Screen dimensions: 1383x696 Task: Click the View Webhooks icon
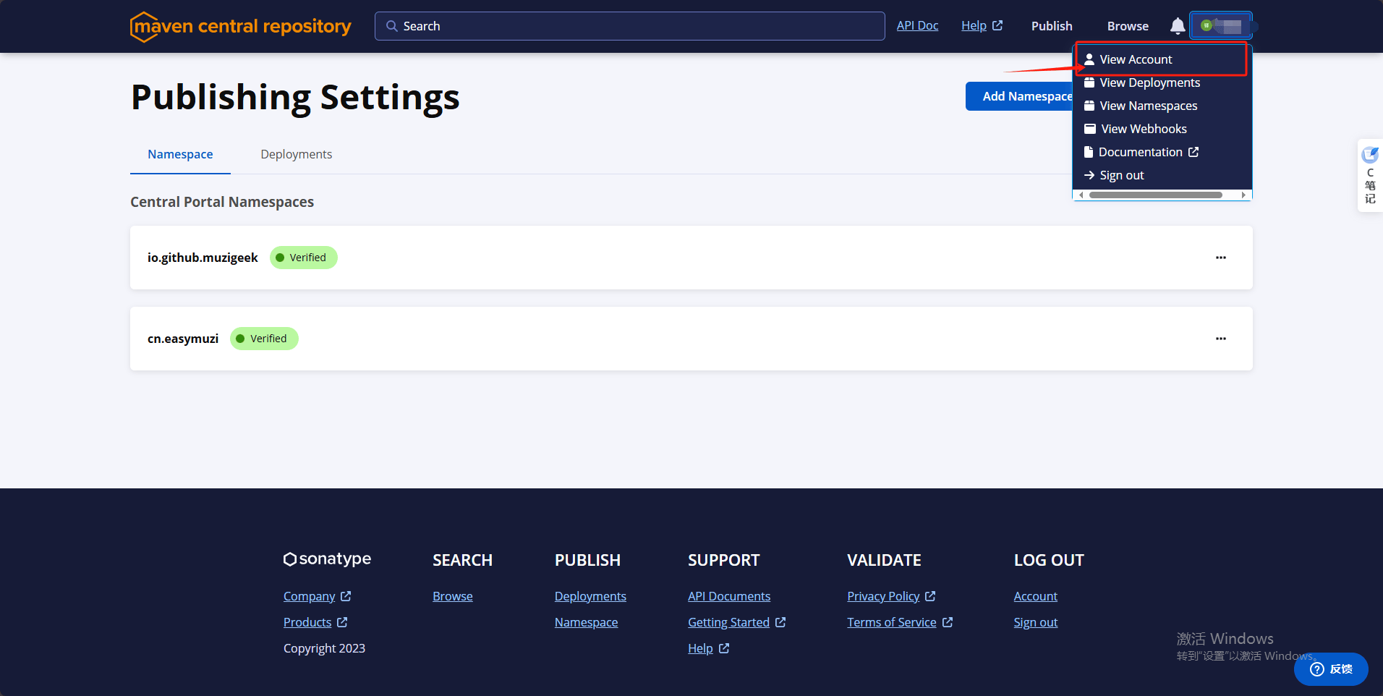tap(1090, 129)
